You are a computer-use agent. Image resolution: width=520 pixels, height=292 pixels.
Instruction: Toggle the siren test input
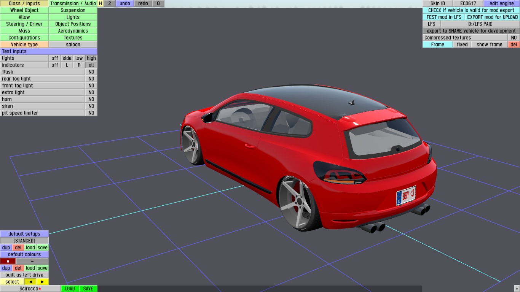click(x=91, y=106)
